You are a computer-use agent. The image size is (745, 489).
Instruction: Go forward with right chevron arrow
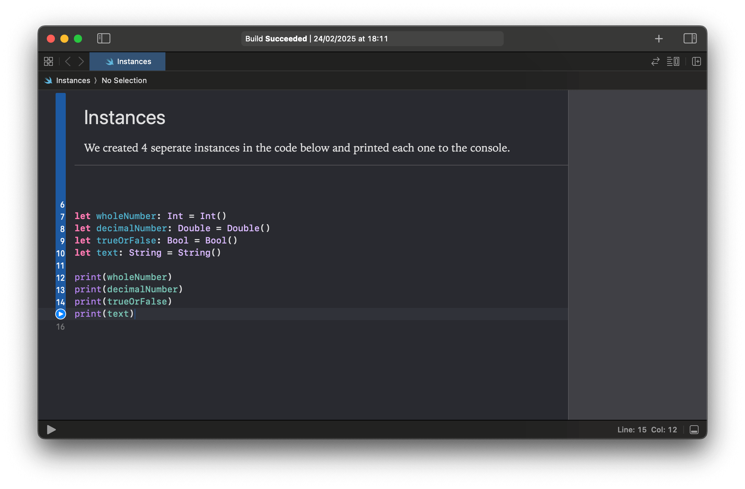[x=81, y=61]
